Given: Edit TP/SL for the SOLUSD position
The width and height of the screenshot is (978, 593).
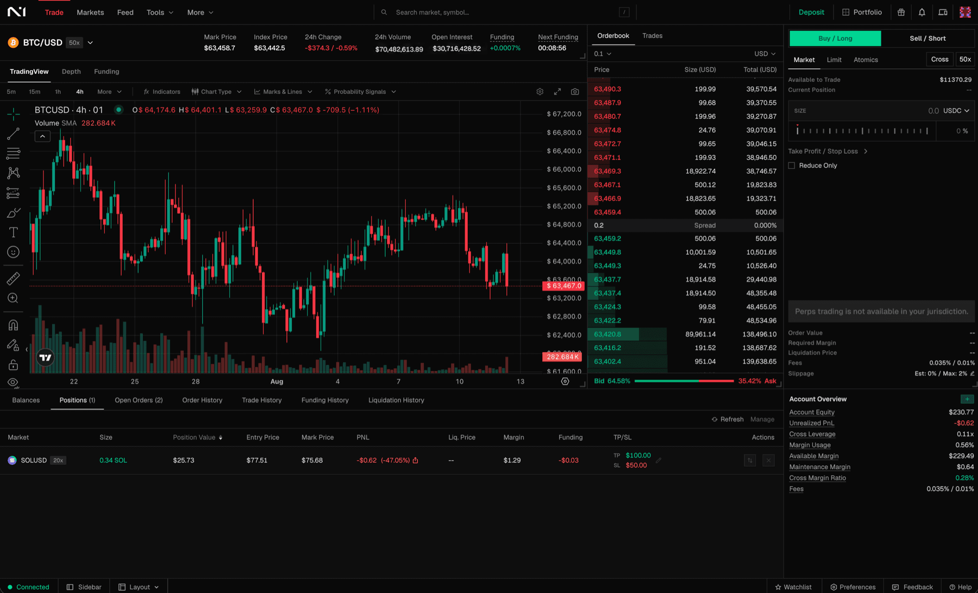Looking at the screenshot, I should pyautogui.click(x=659, y=460).
